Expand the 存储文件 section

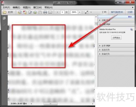pos(116,54)
